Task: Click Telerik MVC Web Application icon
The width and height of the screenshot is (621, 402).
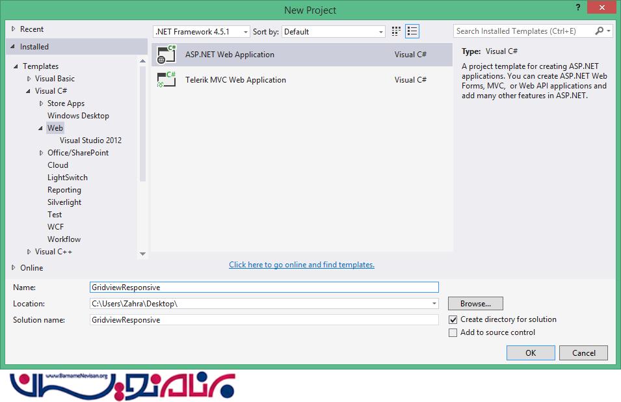Action: (166, 79)
